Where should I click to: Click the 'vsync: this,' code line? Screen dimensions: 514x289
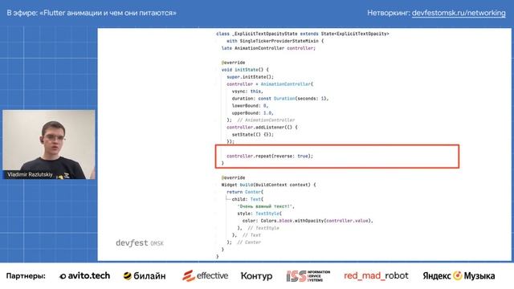(247, 91)
